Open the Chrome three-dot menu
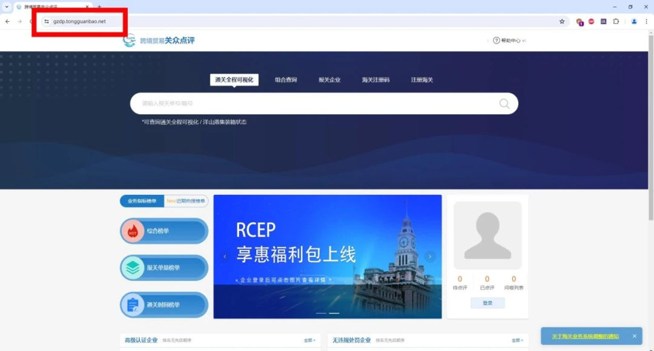Screen dimensions: 654x351 (647, 21)
